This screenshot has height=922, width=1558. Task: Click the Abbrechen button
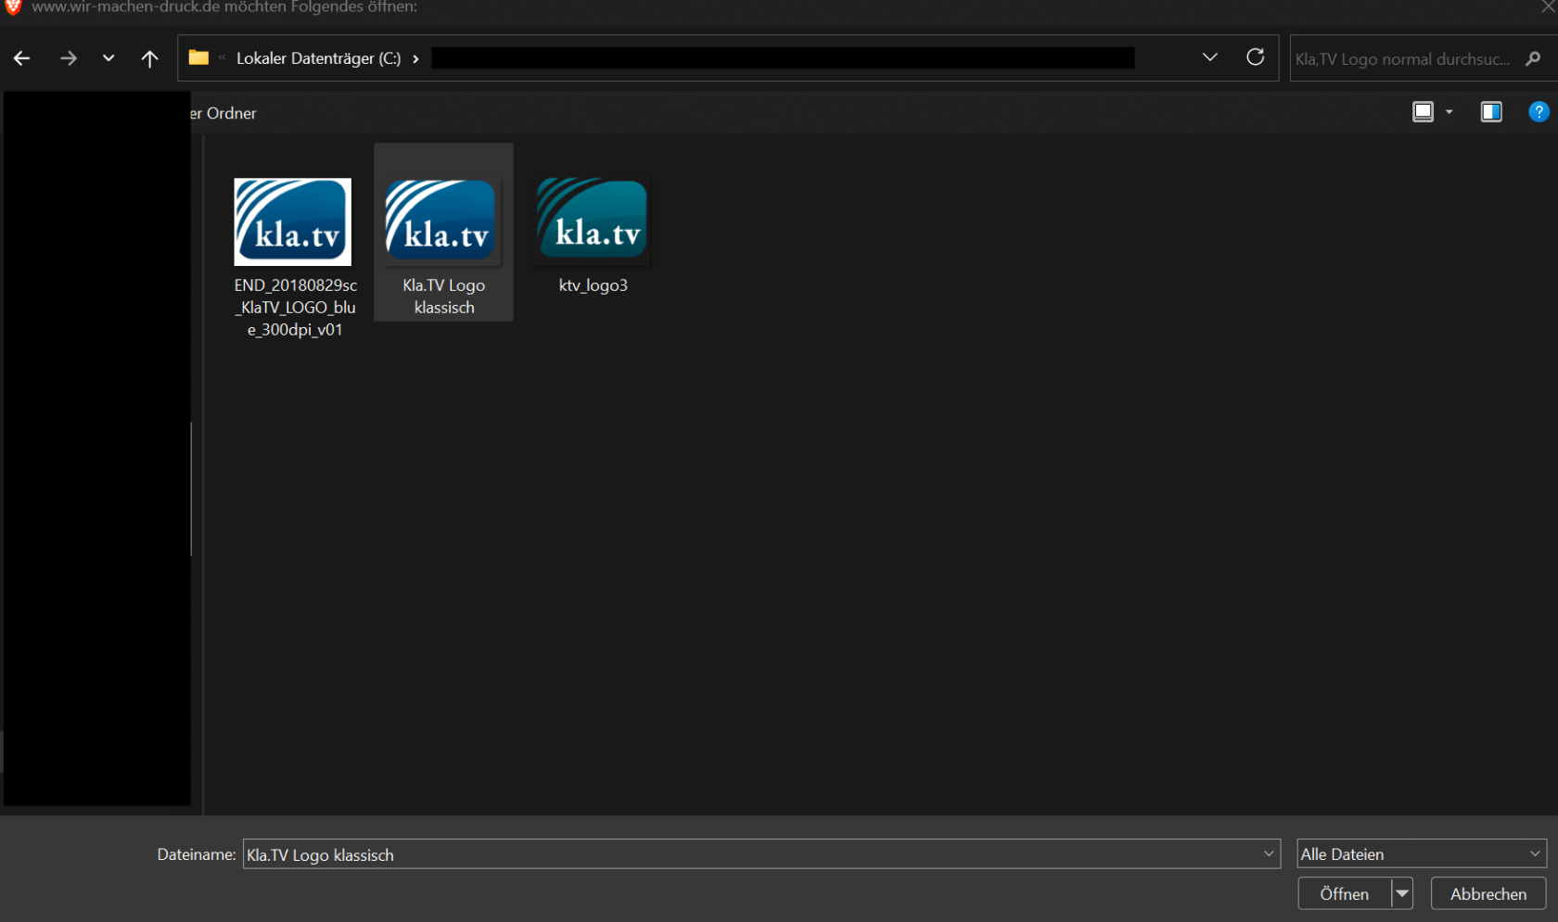pos(1488,894)
